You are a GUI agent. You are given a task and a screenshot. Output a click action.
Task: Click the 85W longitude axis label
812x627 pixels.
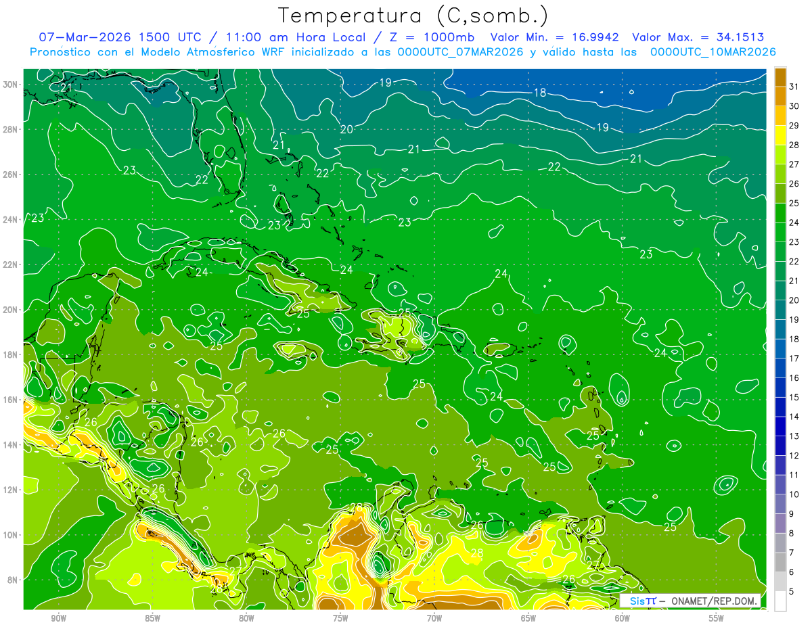(152, 618)
